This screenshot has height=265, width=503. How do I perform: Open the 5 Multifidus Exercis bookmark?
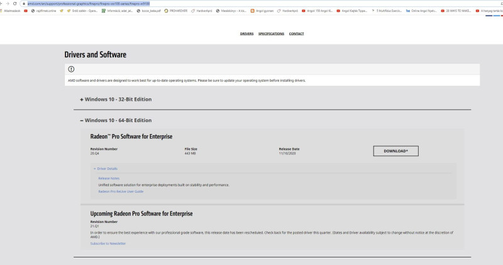click(x=387, y=11)
